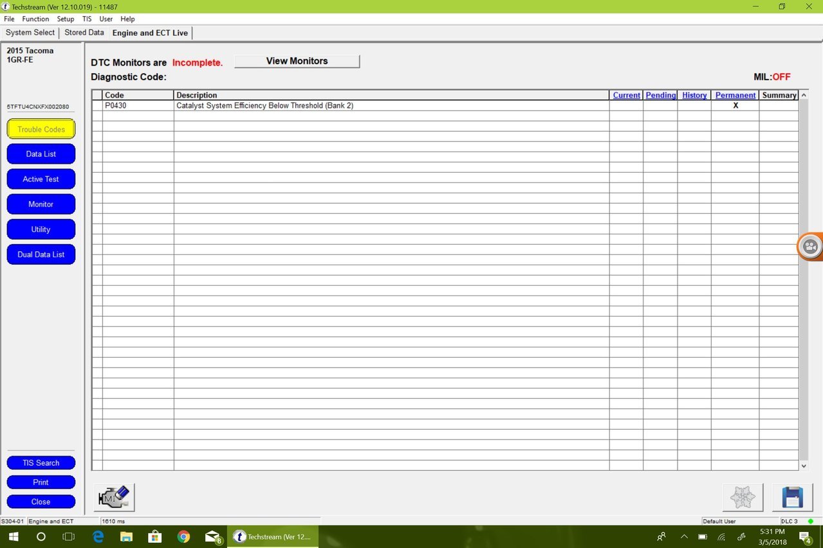823x548 pixels.
Task: Select the P0430 code cell
Action: (138, 105)
